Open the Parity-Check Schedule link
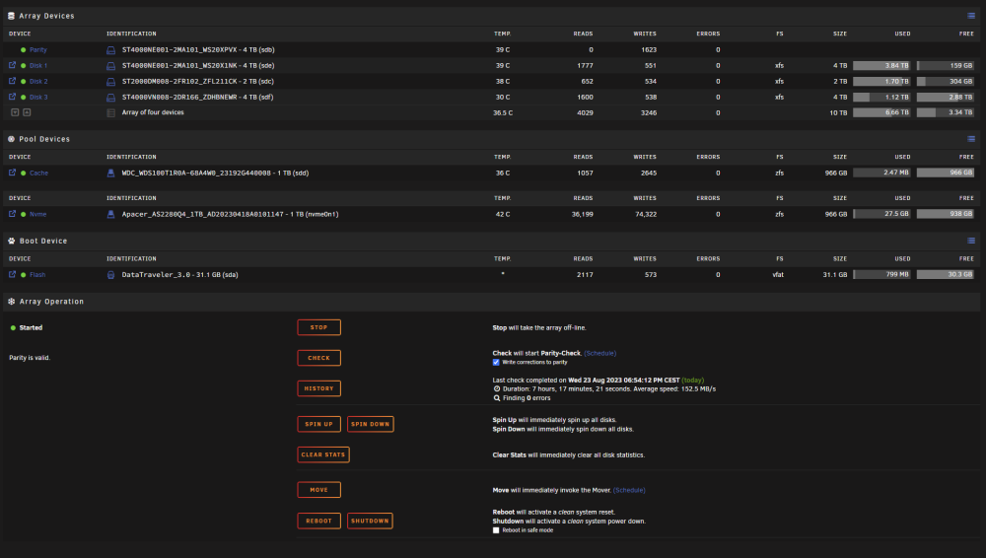986x558 pixels. (599, 354)
